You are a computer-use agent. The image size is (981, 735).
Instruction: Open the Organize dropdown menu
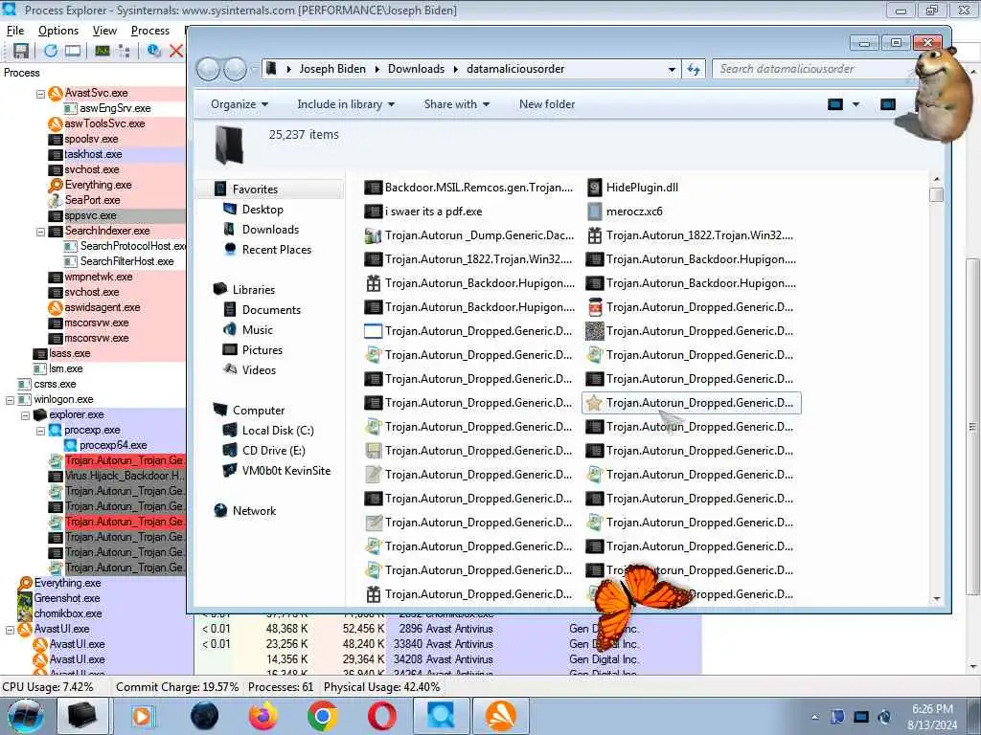pyautogui.click(x=240, y=104)
